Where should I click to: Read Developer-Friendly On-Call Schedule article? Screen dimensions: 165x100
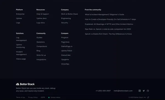click(x=110, y=19)
